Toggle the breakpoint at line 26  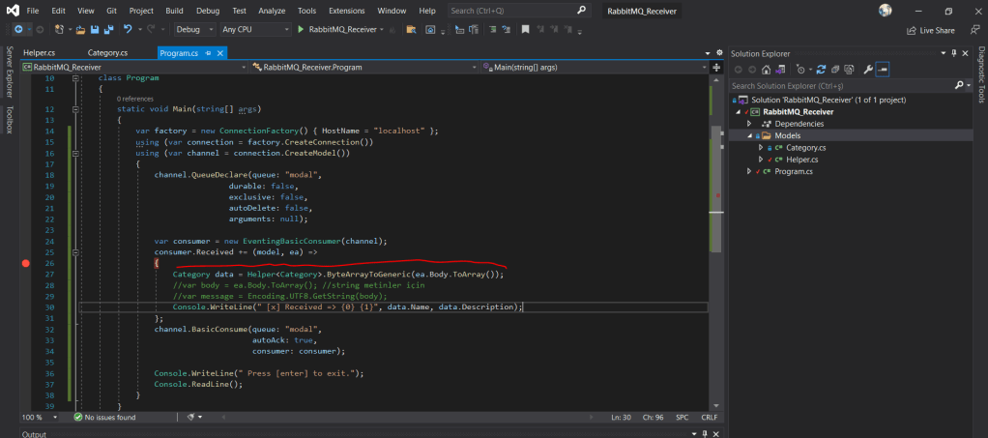26,263
